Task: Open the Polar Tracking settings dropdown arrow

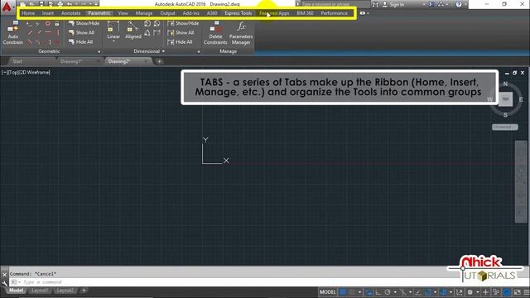Action: click(395, 292)
